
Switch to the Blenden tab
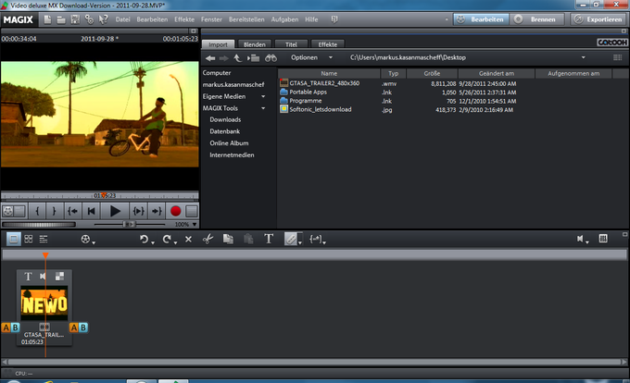[x=254, y=43]
